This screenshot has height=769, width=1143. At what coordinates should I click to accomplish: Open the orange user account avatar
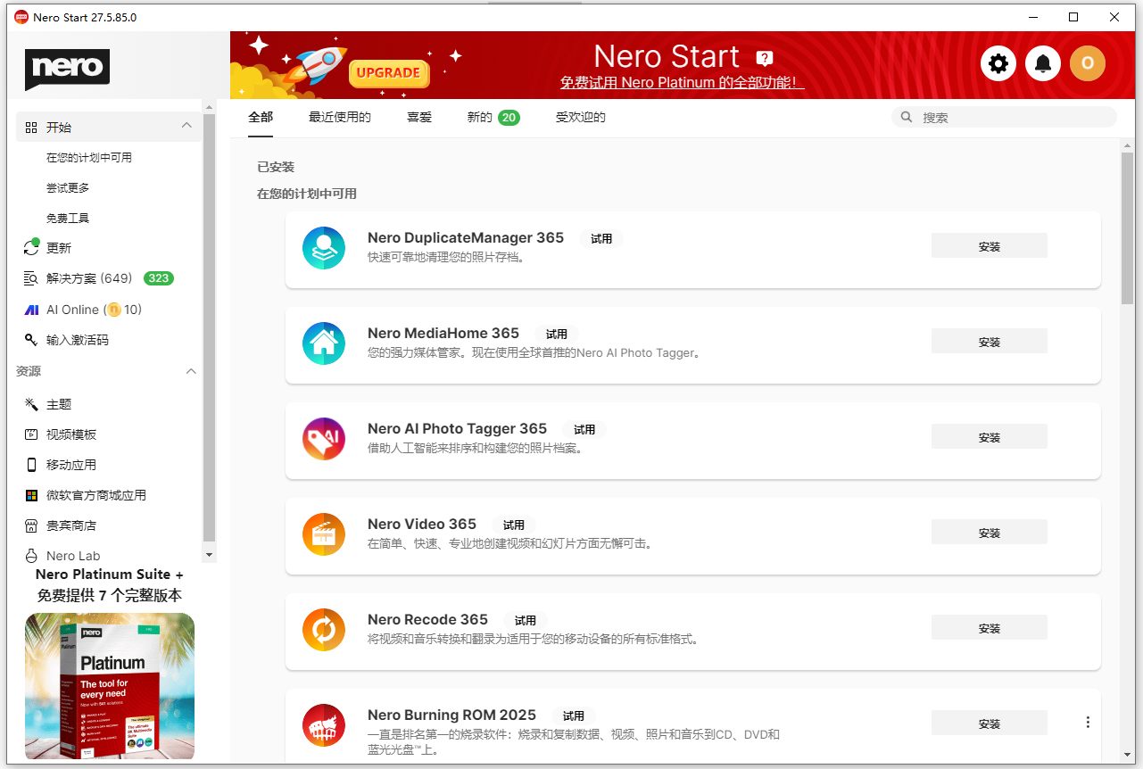tap(1088, 63)
